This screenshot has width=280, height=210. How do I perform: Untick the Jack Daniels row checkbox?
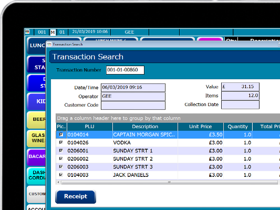(x=61, y=175)
